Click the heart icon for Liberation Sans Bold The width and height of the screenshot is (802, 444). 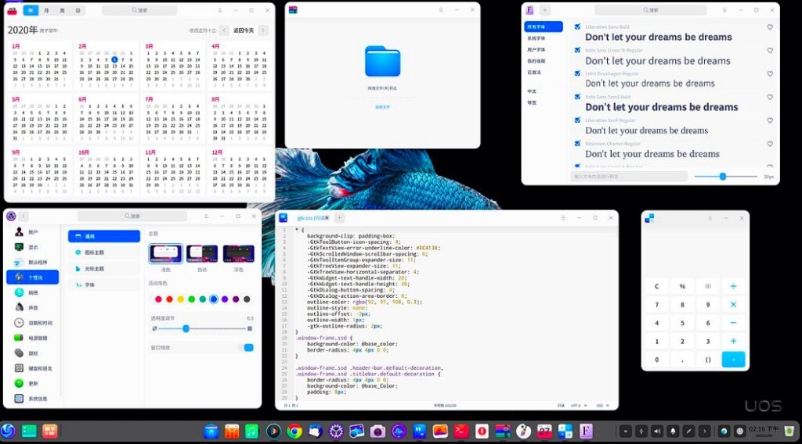coord(770,27)
